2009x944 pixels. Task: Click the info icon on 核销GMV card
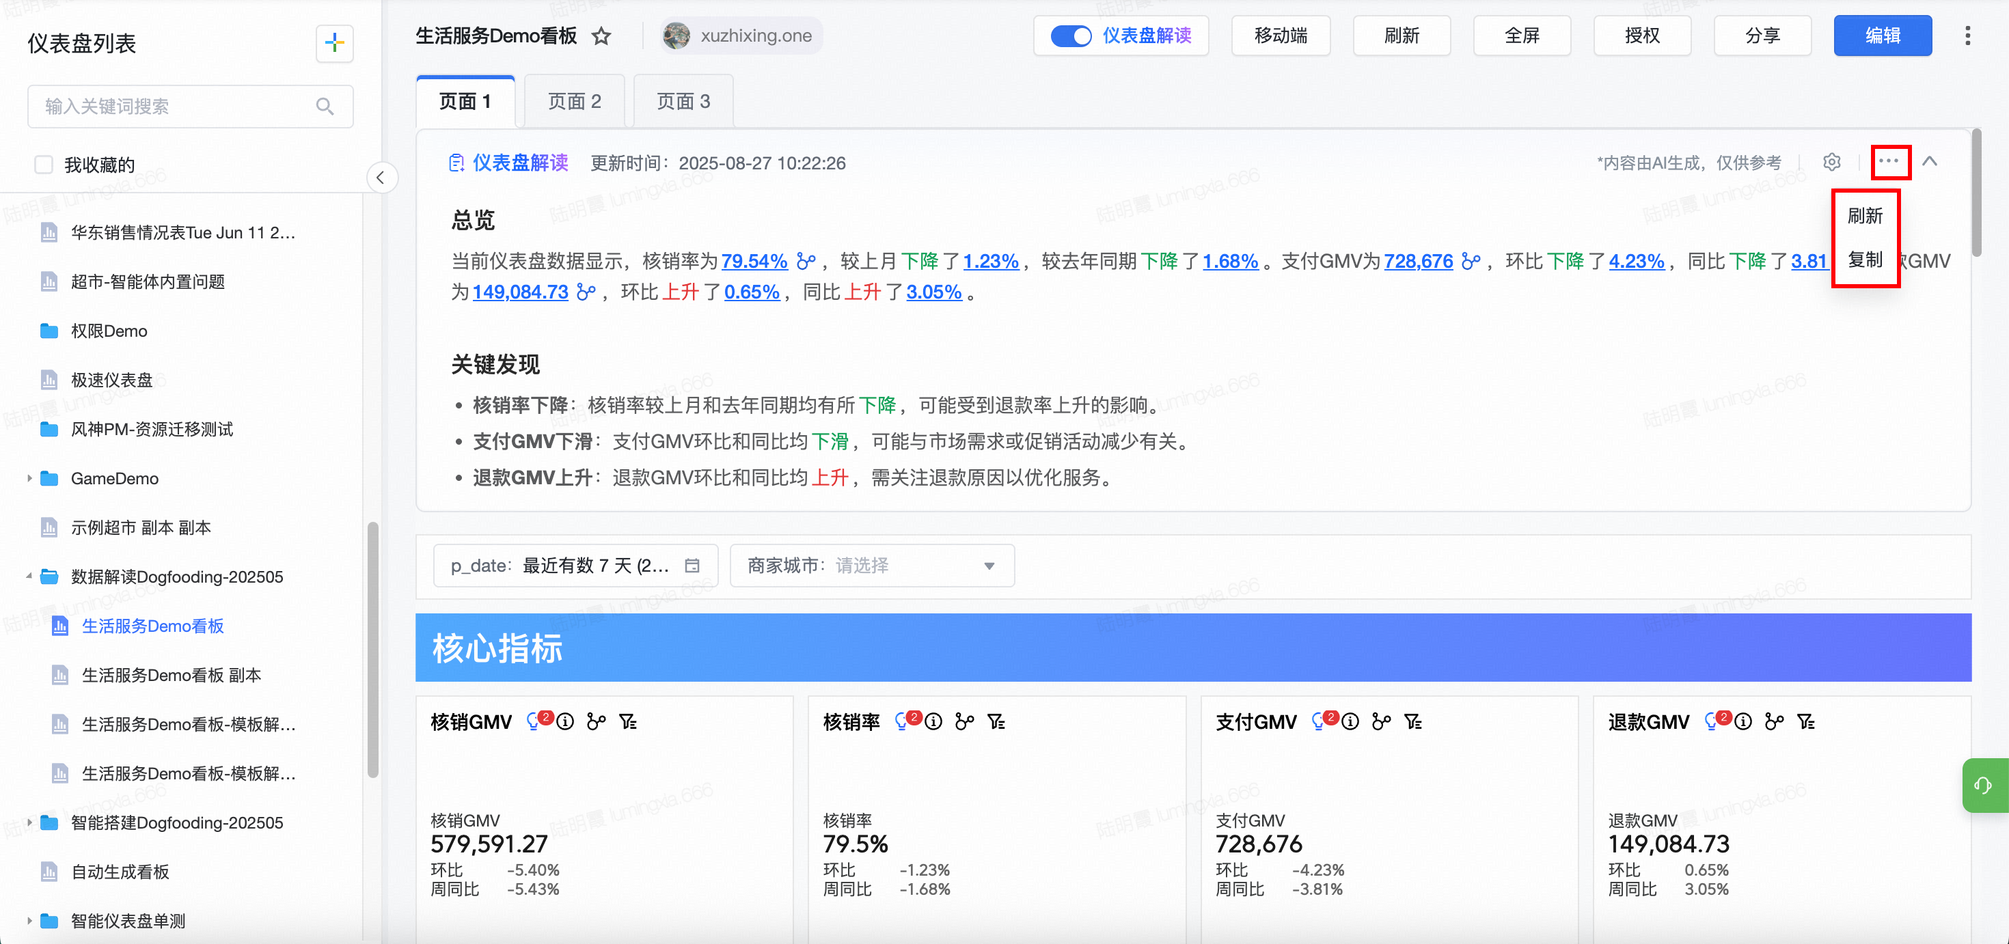pyautogui.click(x=565, y=722)
